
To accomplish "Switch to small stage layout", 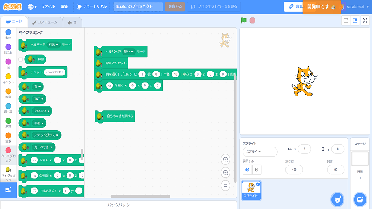I will point(346,21).
